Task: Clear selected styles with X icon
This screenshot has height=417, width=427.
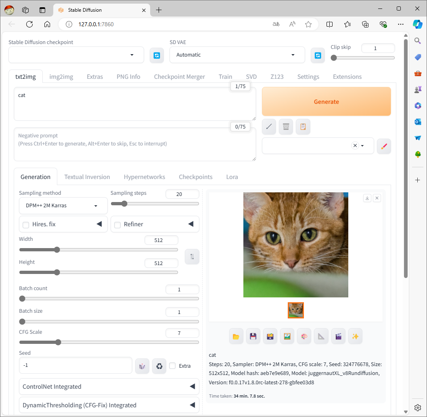Action: tap(355, 145)
